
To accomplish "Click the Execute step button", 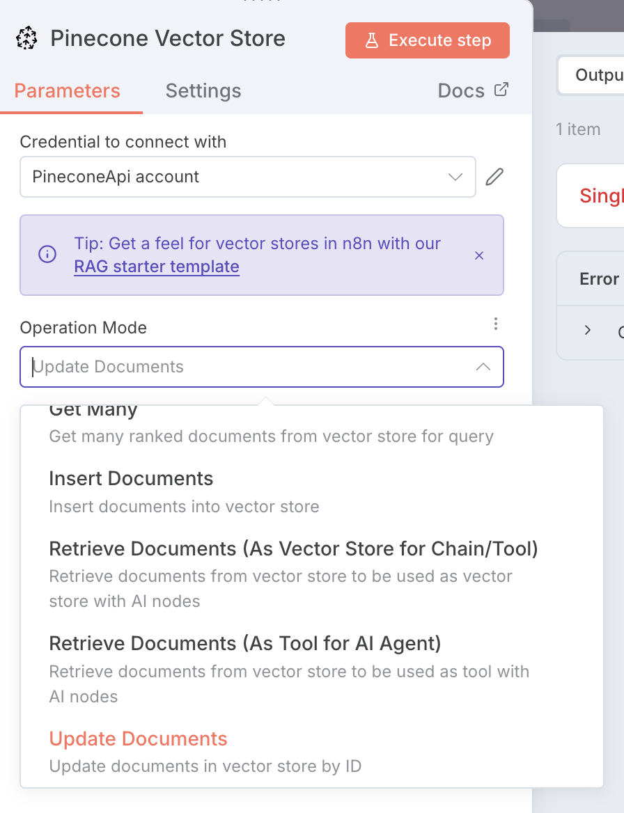I will [428, 40].
